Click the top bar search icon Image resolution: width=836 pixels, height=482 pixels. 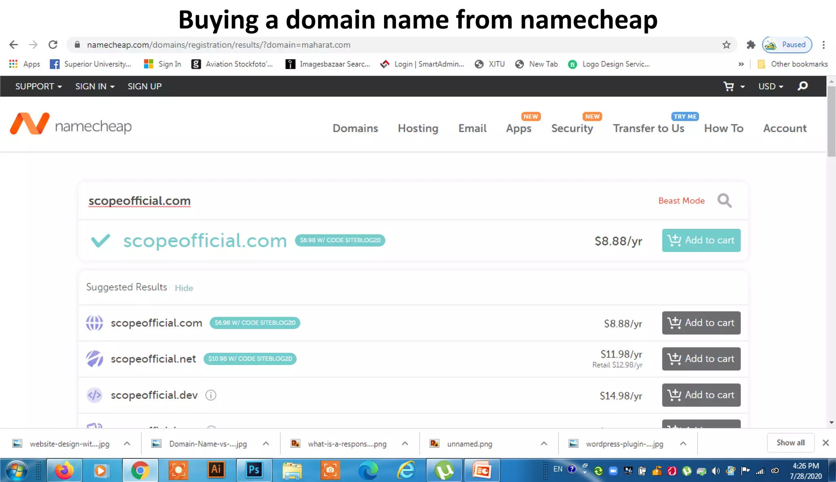803,86
